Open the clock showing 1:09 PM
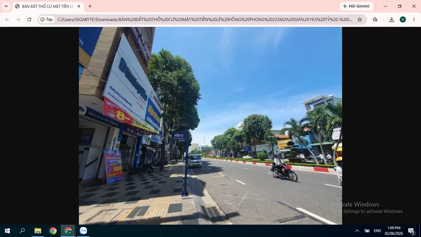 [394, 231]
